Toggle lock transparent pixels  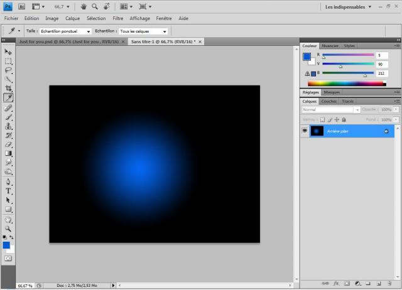tap(322, 120)
